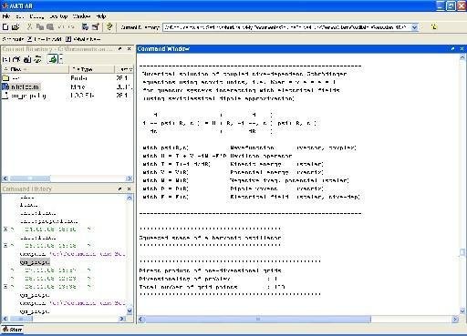This screenshot has width=467, height=336.
Task: Open the File menu
Action: (x=6, y=16)
